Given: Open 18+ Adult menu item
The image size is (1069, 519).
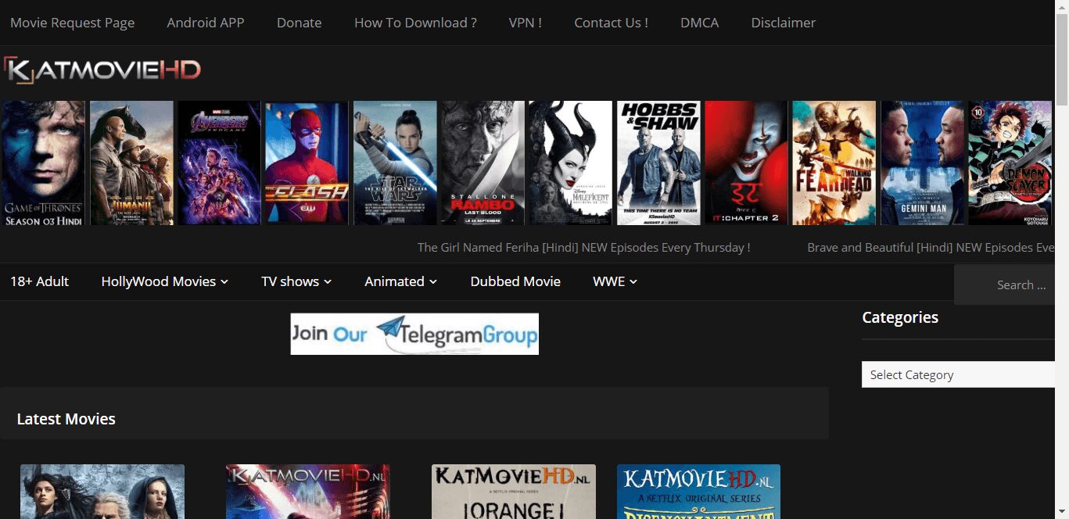Looking at the screenshot, I should (x=39, y=281).
